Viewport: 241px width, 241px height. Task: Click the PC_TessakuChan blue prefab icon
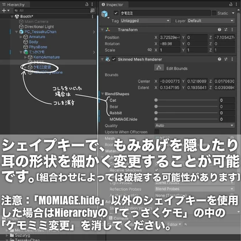point(21,32)
